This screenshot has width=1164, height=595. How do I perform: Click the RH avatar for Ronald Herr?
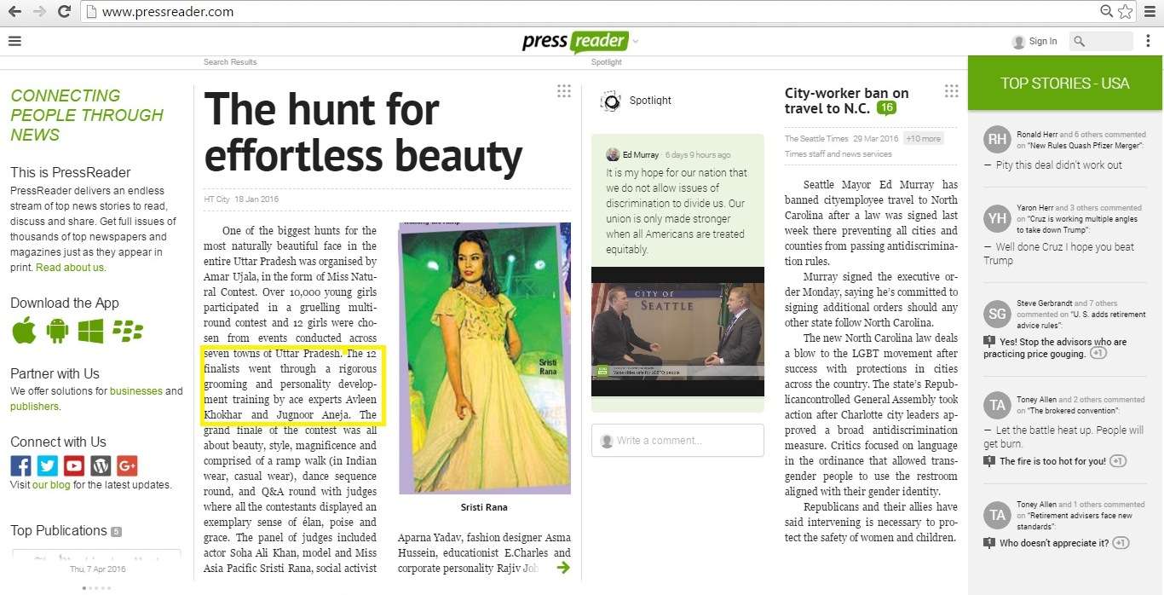click(997, 140)
